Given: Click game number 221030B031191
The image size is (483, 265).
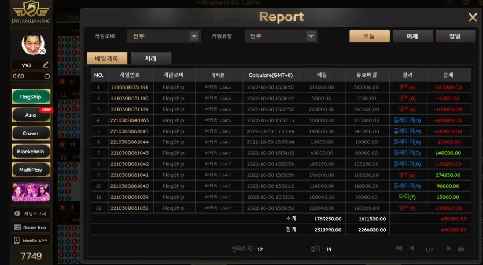Looking at the screenshot, I should tap(130, 87).
